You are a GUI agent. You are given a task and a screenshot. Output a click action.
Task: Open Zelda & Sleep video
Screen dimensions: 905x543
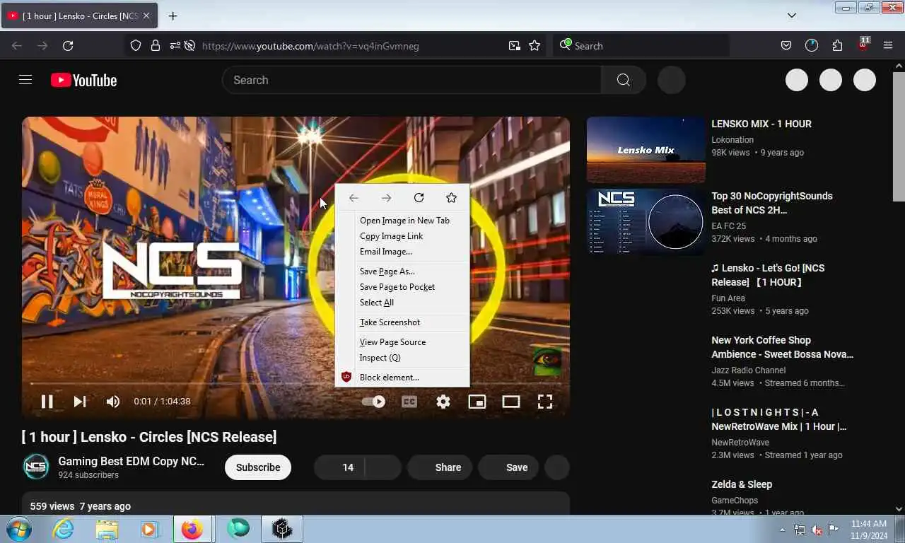742,484
